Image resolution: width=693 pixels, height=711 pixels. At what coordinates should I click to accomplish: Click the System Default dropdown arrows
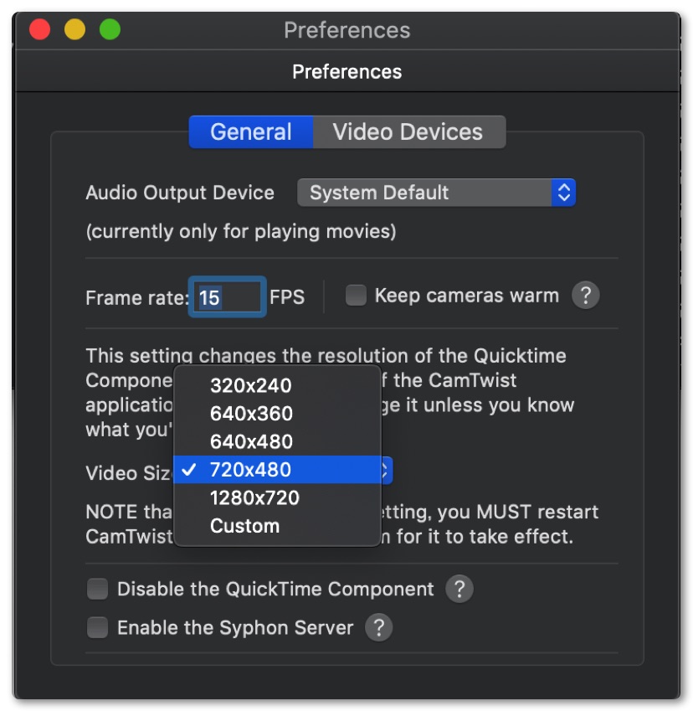coord(564,193)
